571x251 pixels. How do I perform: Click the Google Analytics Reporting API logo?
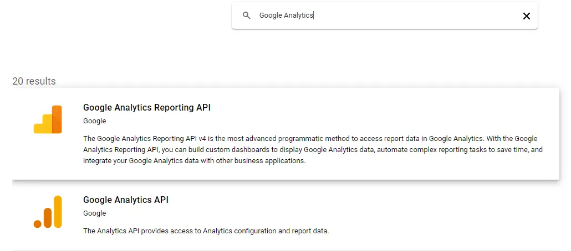(x=48, y=119)
